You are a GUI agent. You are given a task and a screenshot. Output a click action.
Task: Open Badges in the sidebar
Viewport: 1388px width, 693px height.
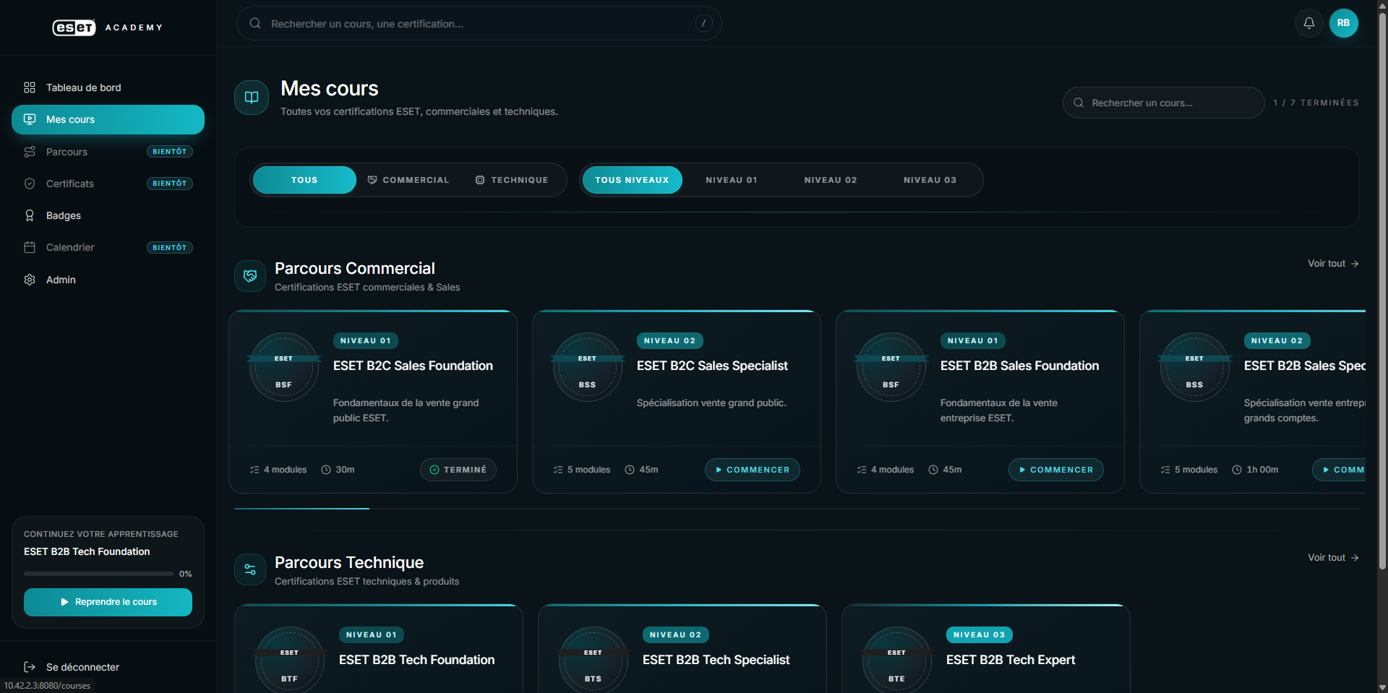(108, 215)
